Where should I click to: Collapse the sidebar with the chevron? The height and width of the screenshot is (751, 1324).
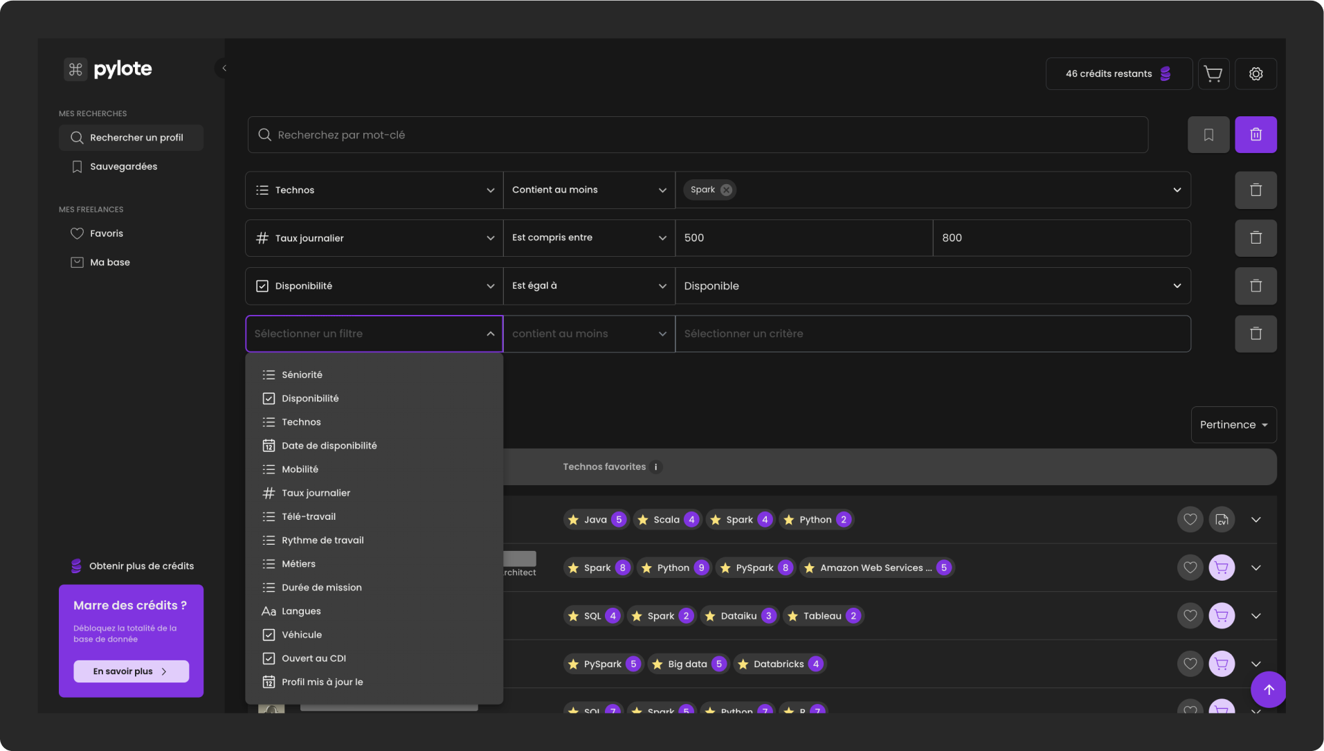(x=224, y=68)
